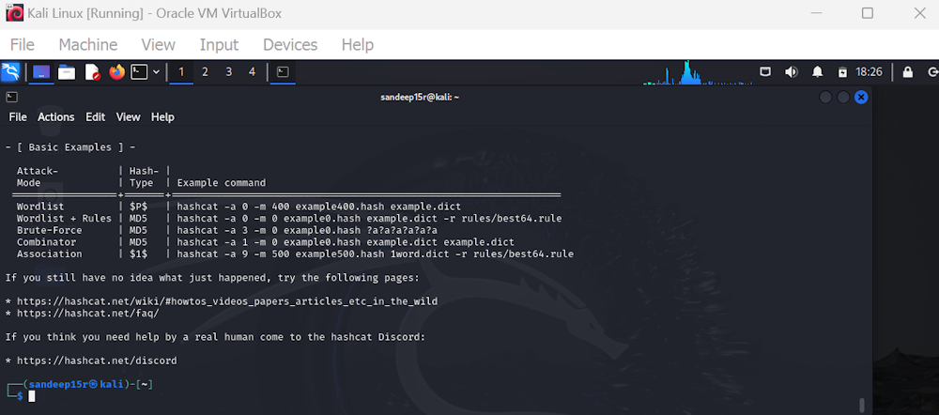The height and width of the screenshot is (415, 939).
Task: Open the network connection tray icon
Action: tap(765, 72)
